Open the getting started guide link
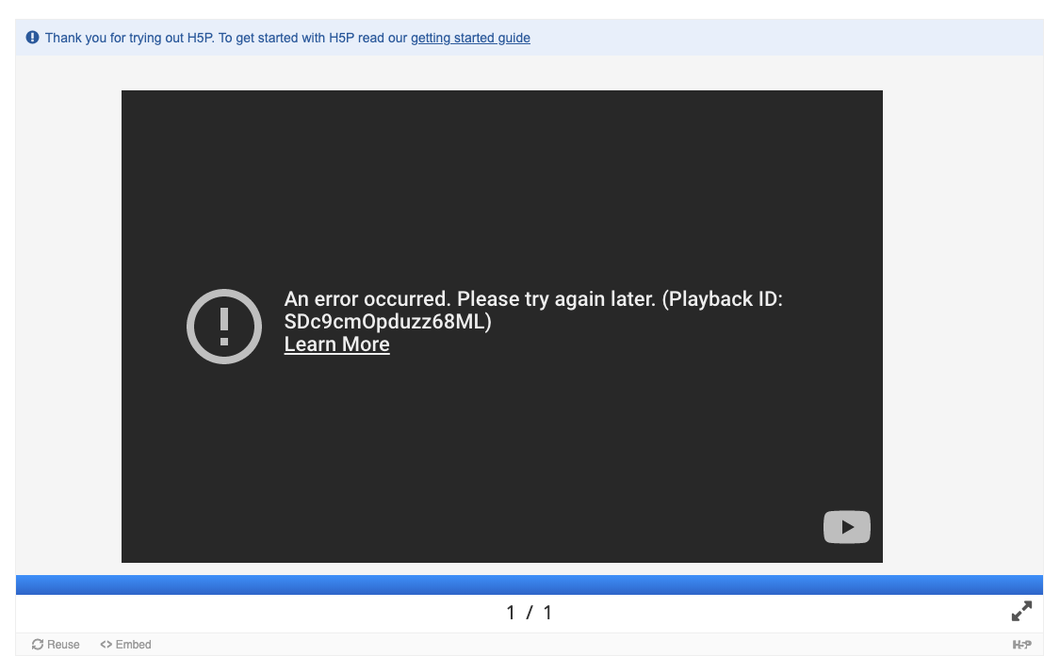This screenshot has height=672, width=1060. click(x=470, y=38)
